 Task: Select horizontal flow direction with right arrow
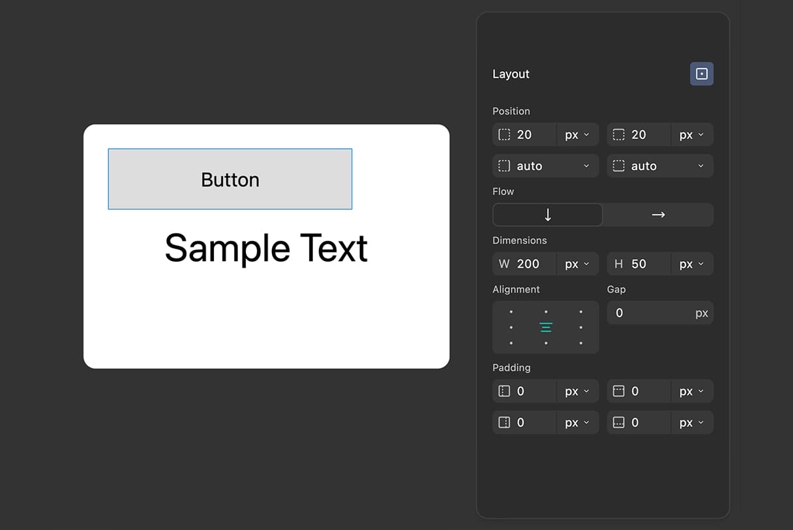coord(658,215)
